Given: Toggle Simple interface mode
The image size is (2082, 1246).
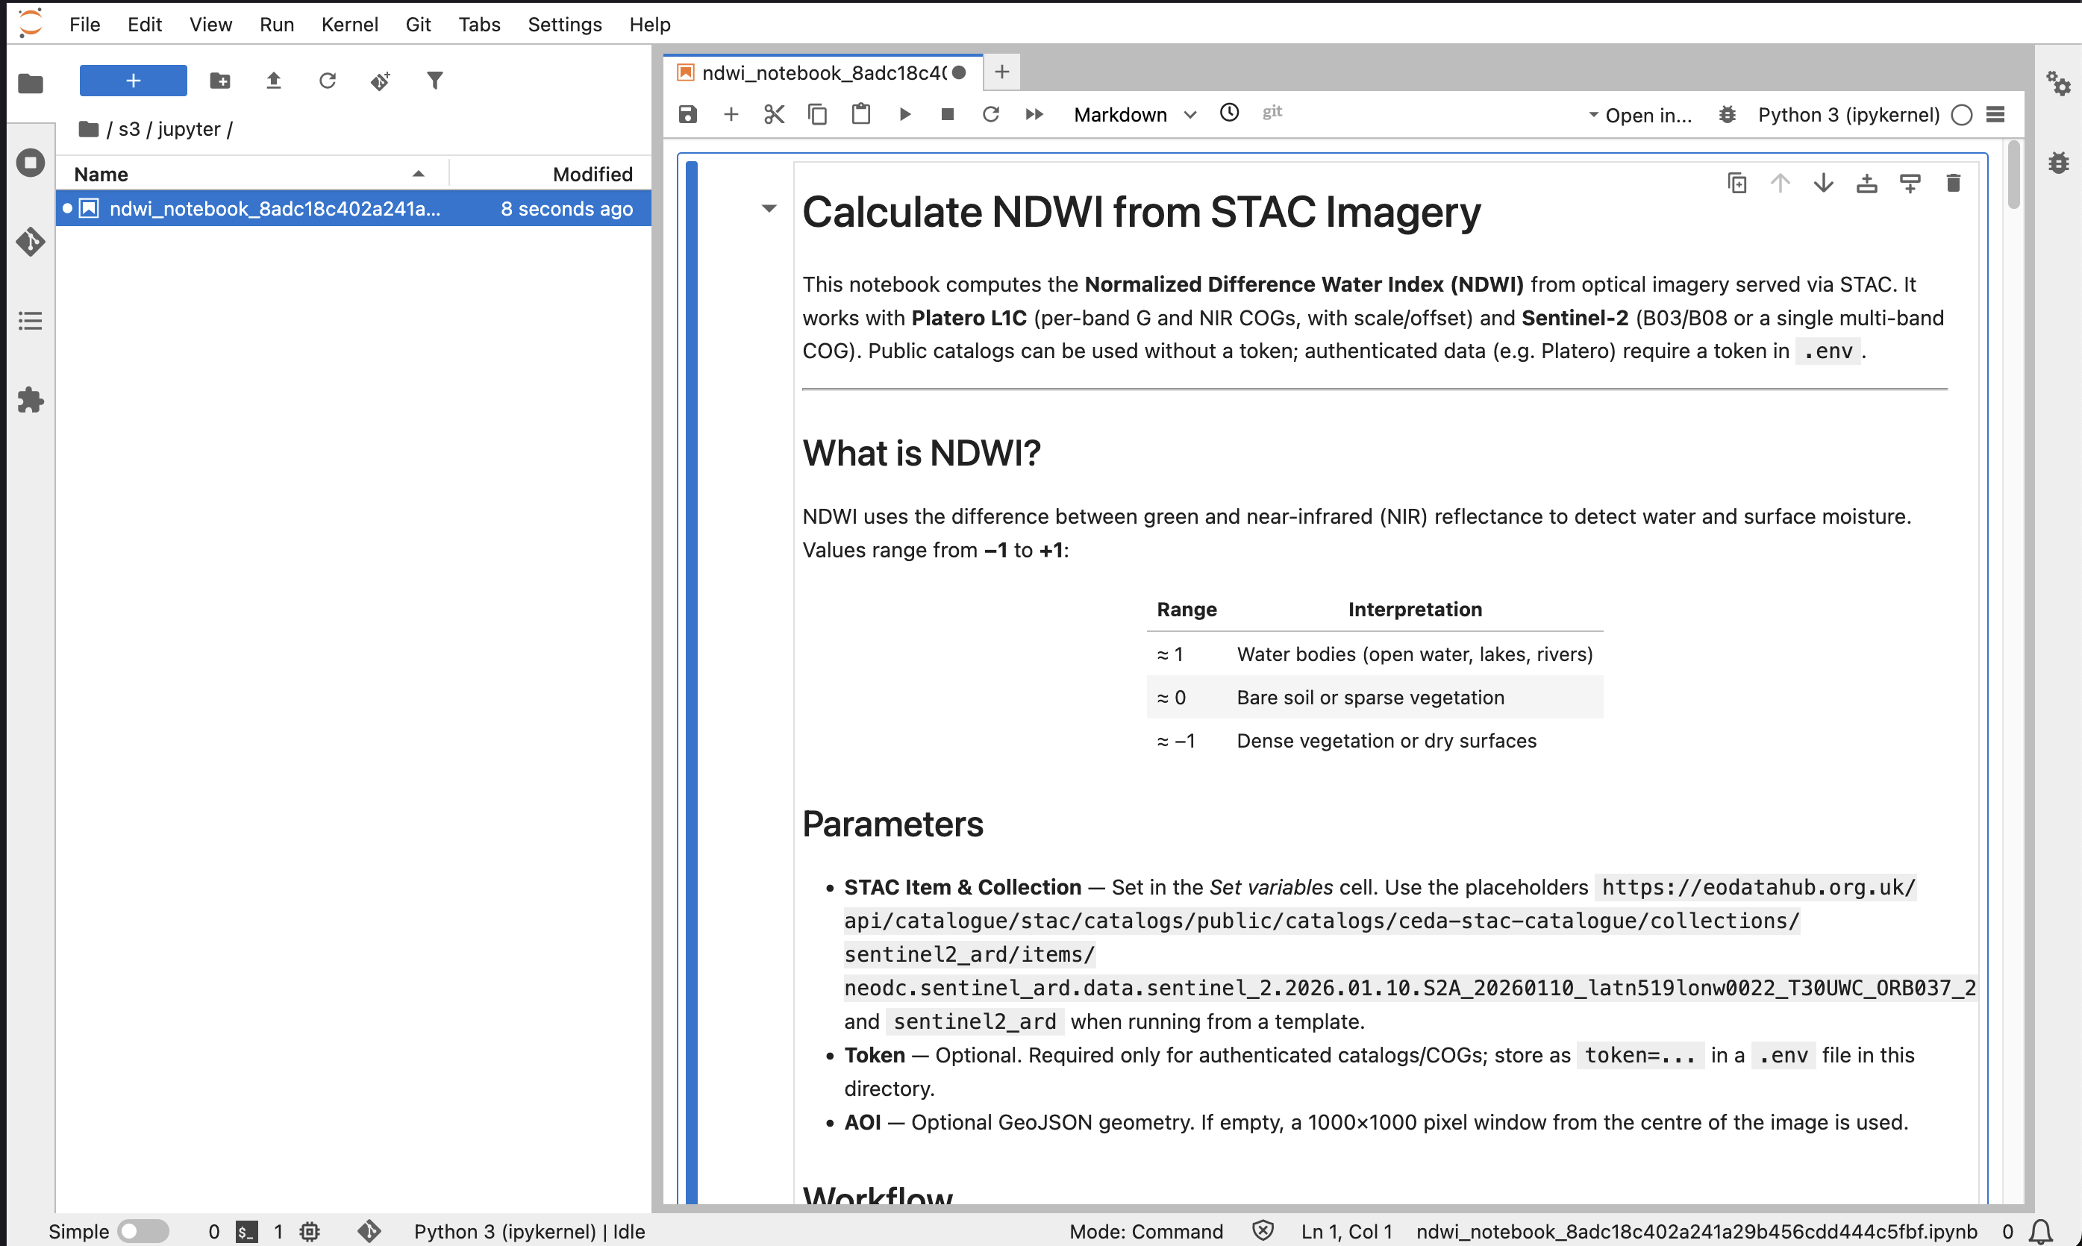Looking at the screenshot, I should tap(143, 1231).
